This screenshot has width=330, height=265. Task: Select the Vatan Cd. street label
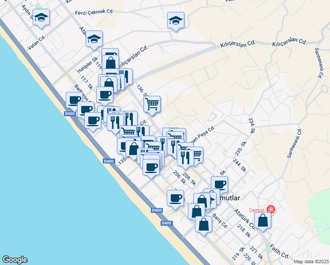pos(37,42)
